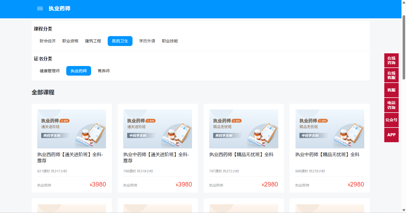Filter by 营养师 certificate
This screenshot has height=213, width=406.
104,71
